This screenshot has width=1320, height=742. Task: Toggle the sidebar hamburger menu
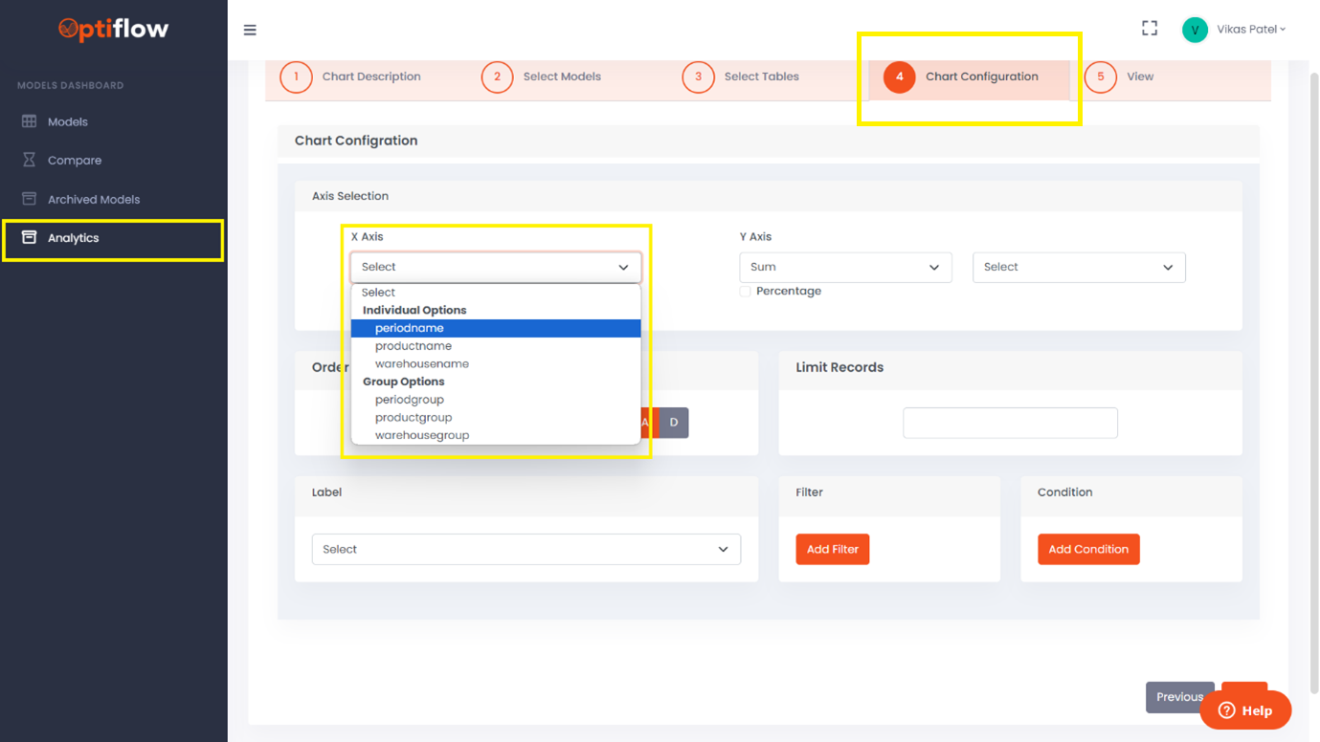250,30
